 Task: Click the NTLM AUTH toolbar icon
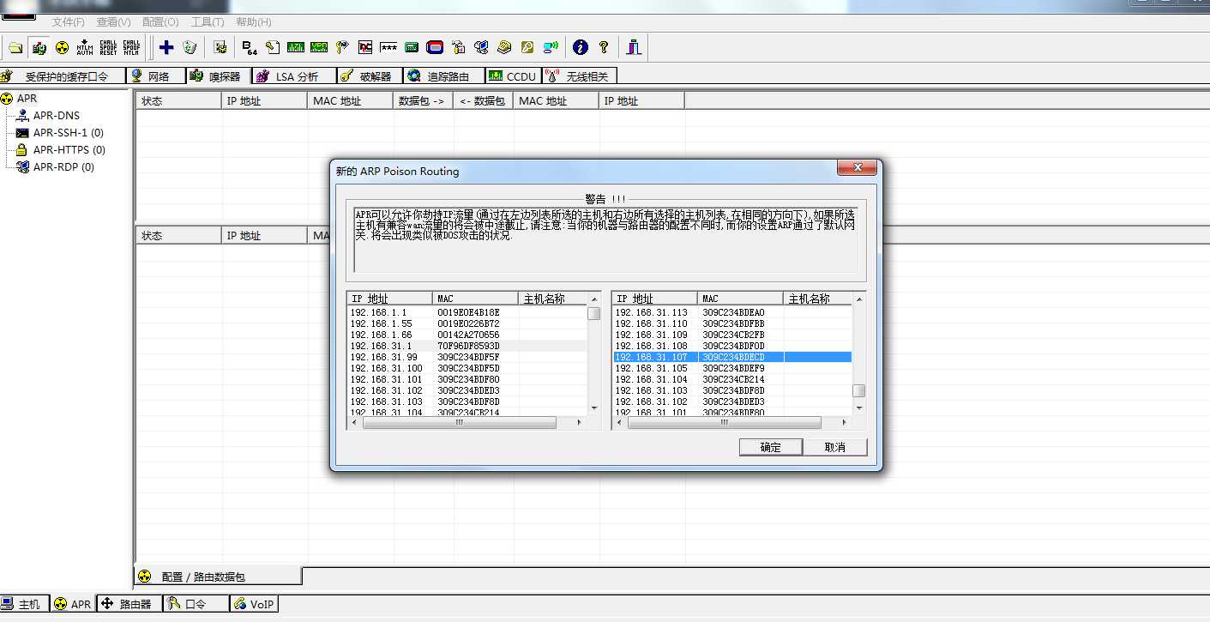coord(85,47)
